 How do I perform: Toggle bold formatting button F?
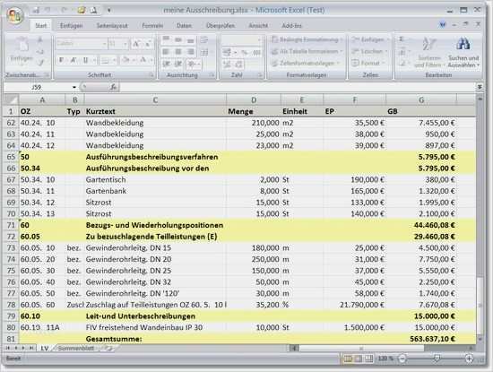click(x=61, y=60)
